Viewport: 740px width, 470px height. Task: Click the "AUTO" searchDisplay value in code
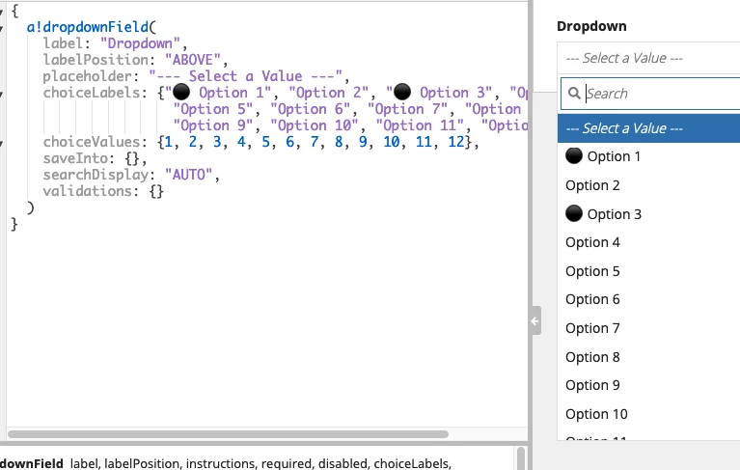(x=188, y=175)
